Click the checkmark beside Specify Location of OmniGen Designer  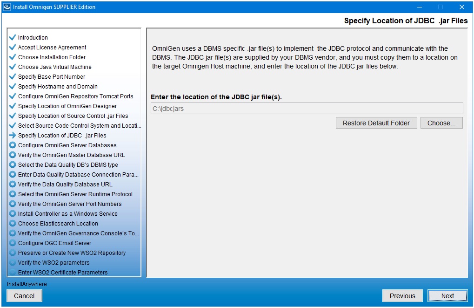[13, 106]
